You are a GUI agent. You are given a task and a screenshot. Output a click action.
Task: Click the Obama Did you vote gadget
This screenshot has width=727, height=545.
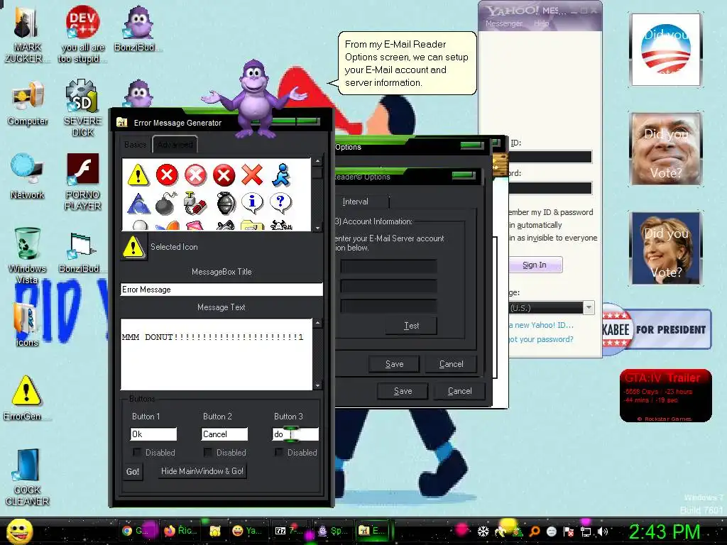click(x=666, y=50)
